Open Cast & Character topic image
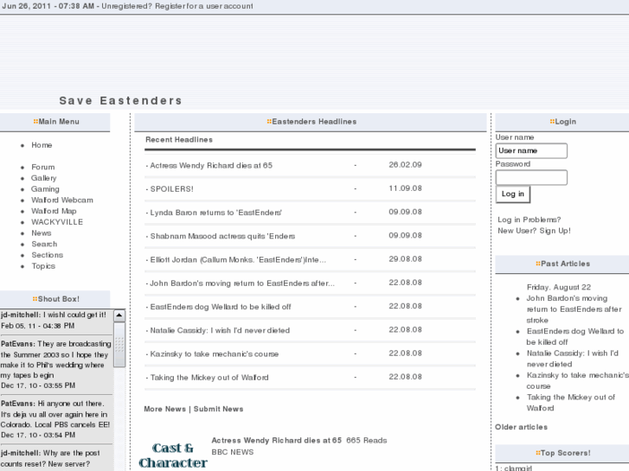Image resolution: width=629 pixels, height=471 pixels. click(x=173, y=455)
